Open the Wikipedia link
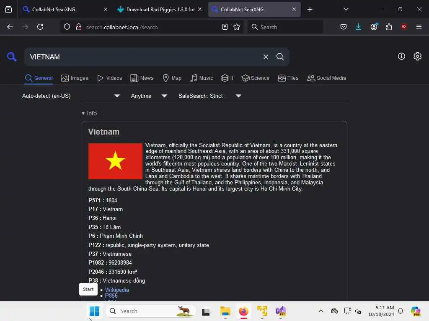Image resolution: width=429 pixels, height=321 pixels. [117, 290]
